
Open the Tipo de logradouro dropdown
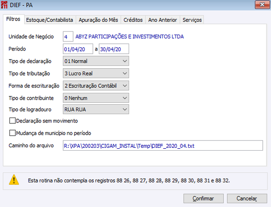(x=96, y=109)
